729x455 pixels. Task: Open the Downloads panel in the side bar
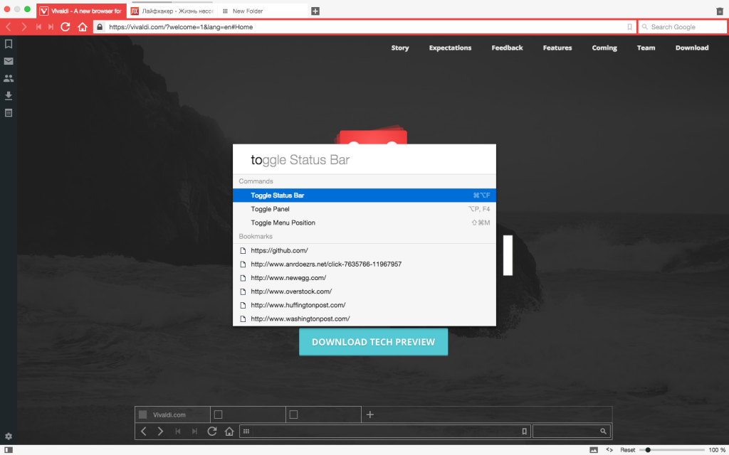[9, 96]
